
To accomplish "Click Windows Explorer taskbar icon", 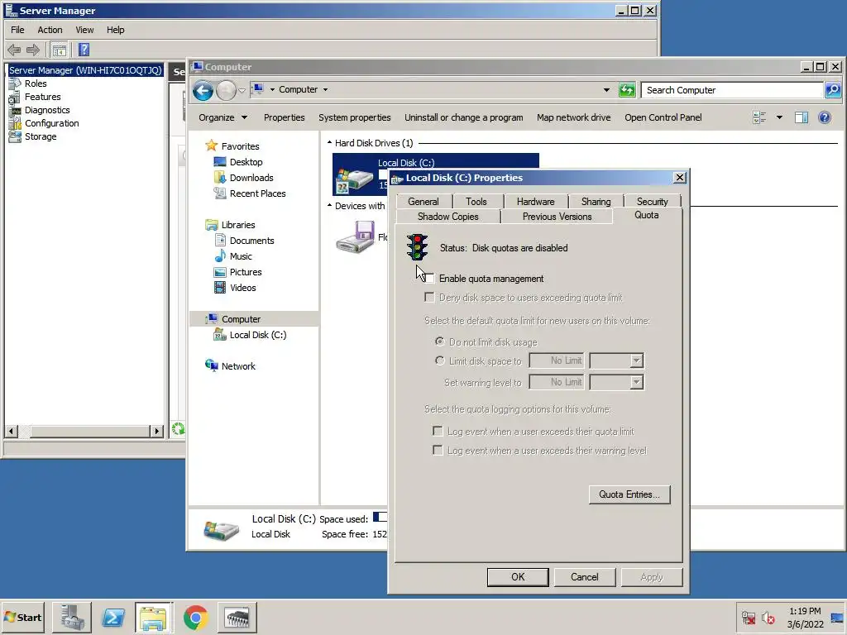I will 153,617.
